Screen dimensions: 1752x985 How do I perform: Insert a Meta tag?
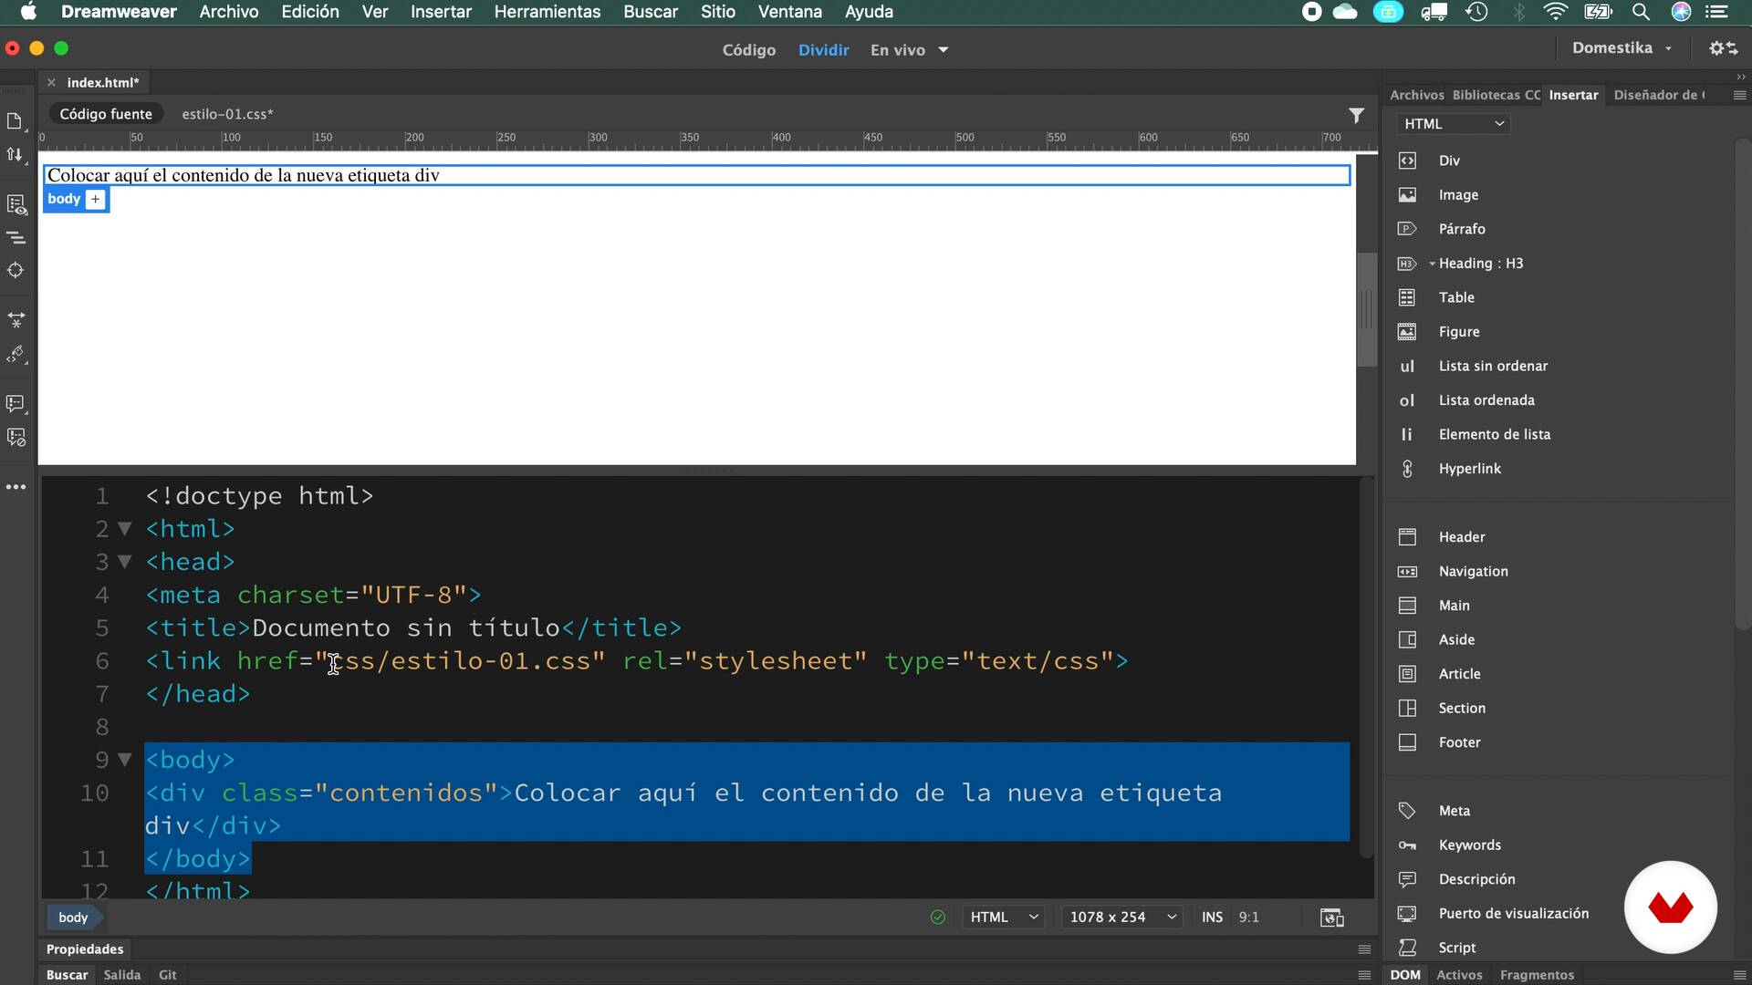1454,811
